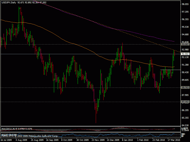Click the 23 Nov 2009 date label
Viewport: 190px width, 142px height.
click(98, 140)
